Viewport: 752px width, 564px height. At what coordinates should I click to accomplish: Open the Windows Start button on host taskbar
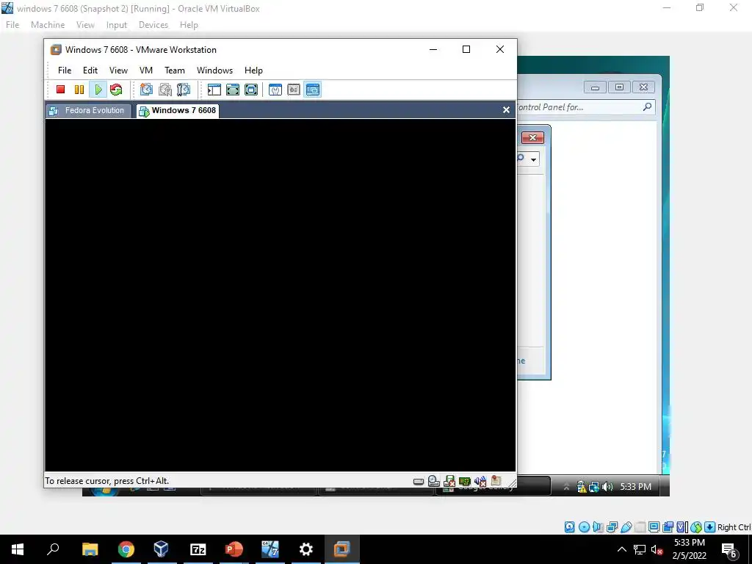[18, 549]
